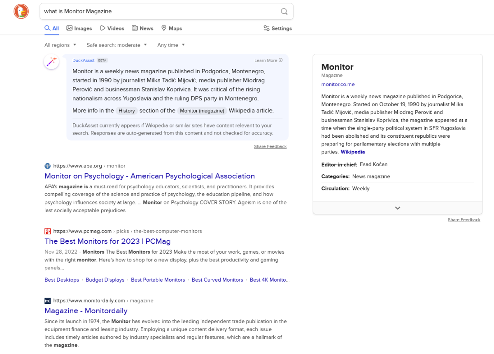Select the Circulation Weekly row

[x=398, y=189]
